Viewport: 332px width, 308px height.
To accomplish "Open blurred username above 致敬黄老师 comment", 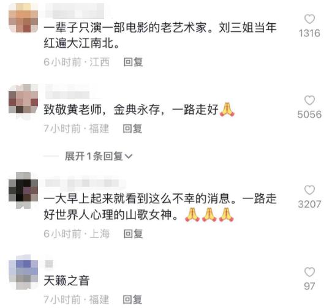I will coord(67,91).
